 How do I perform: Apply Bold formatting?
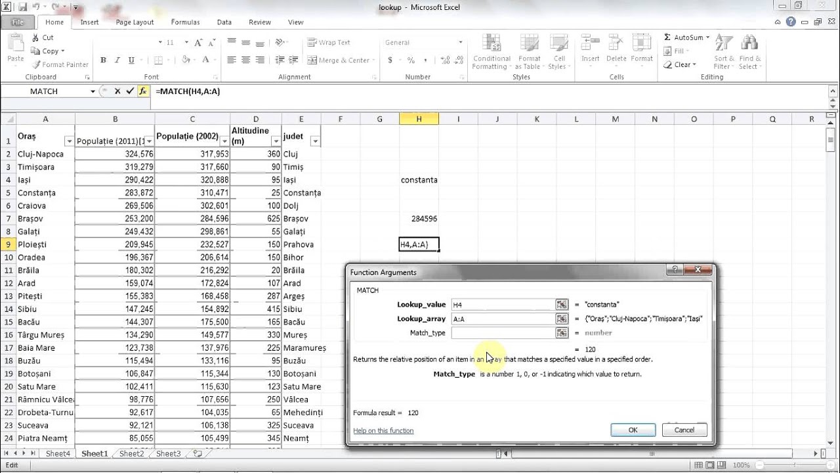[103, 60]
